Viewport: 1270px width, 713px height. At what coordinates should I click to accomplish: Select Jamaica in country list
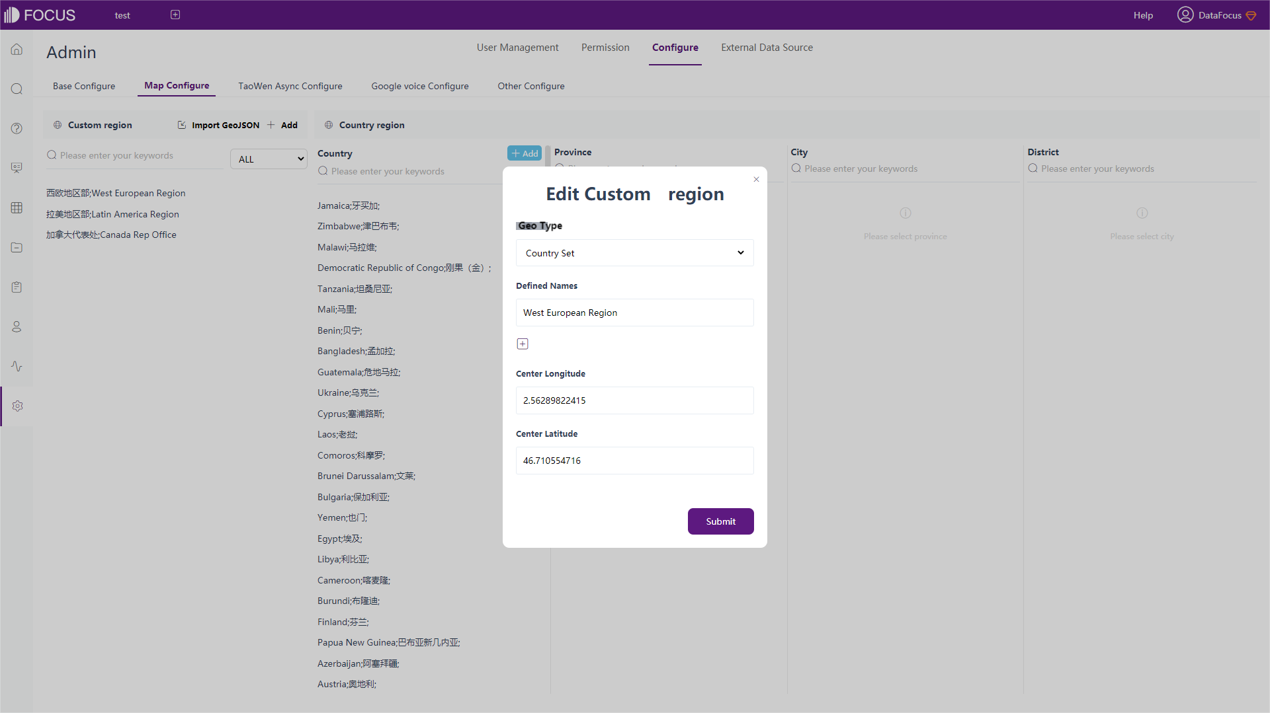click(x=349, y=206)
